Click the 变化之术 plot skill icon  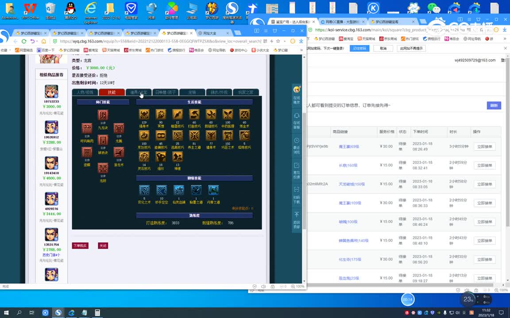[144, 190]
